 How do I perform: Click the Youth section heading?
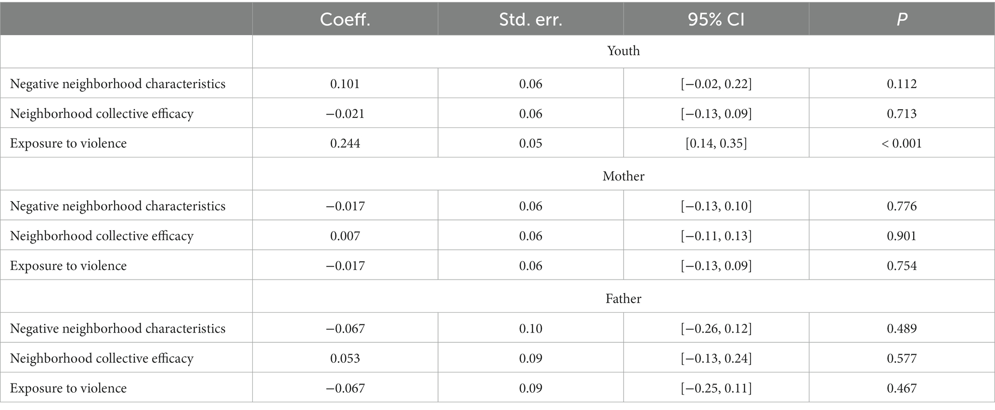623,51
